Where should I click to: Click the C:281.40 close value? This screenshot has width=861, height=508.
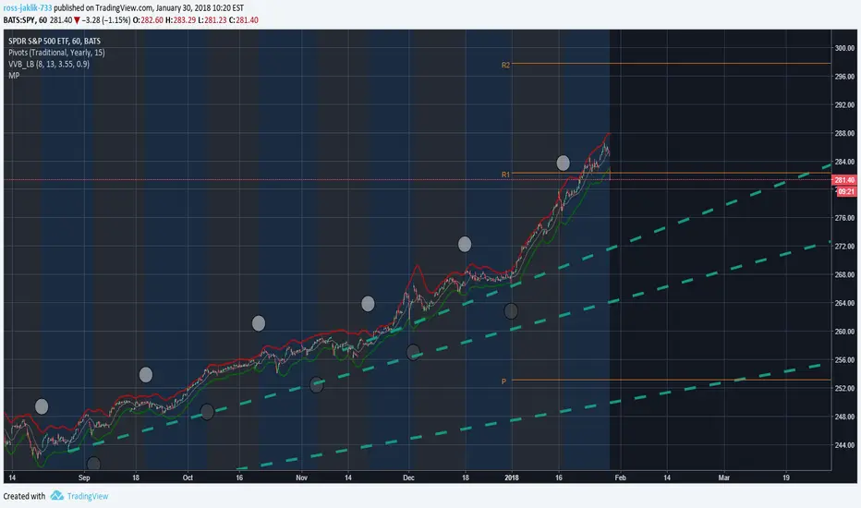244,20
